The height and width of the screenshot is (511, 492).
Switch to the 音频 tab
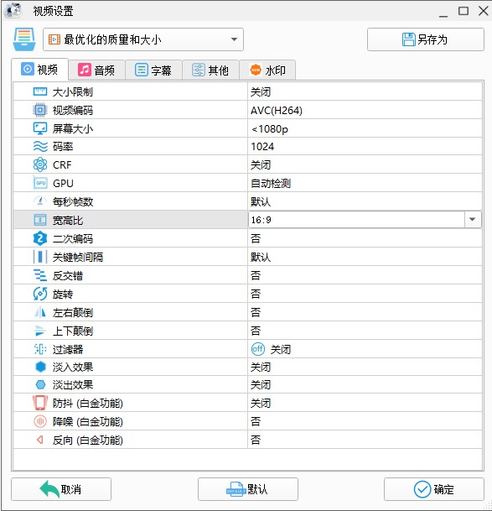click(x=96, y=70)
